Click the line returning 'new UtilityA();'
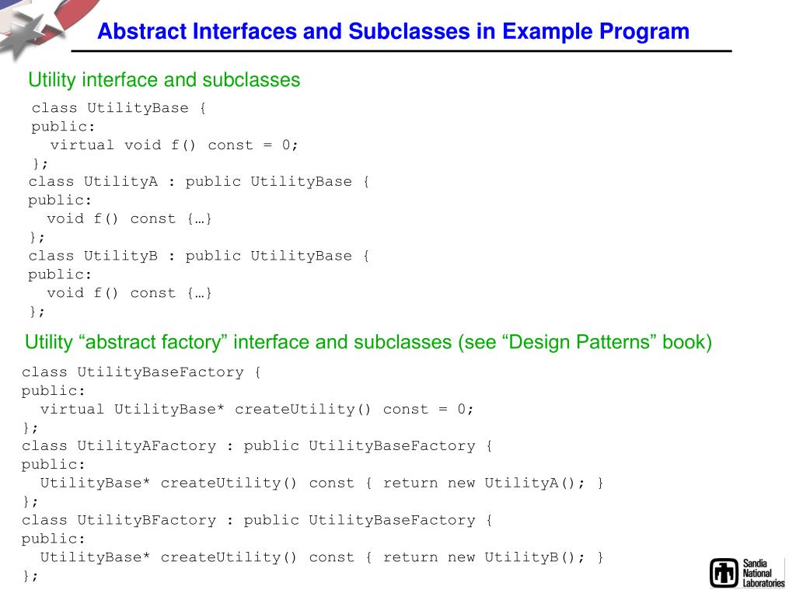 click(x=322, y=483)
